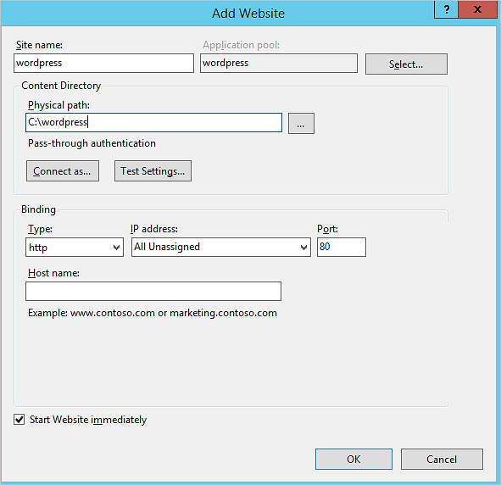This screenshot has height=485, width=501.
Task: Click the Test Settings button
Action: point(153,171)
